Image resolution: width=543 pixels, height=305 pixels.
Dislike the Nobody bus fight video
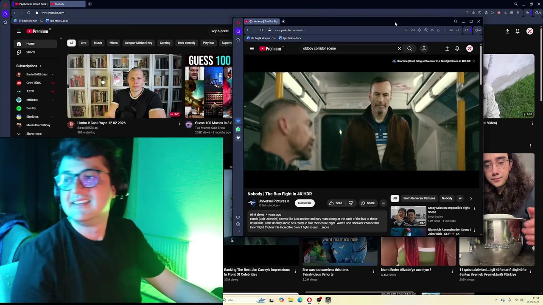point(350,203)
